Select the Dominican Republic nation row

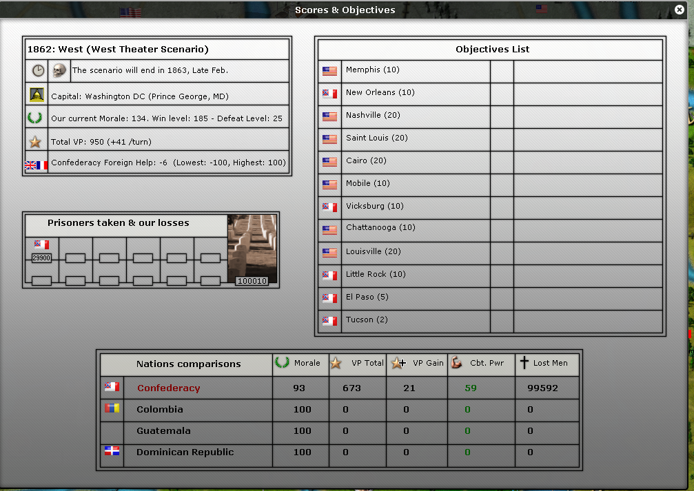[x=185, y=452]
